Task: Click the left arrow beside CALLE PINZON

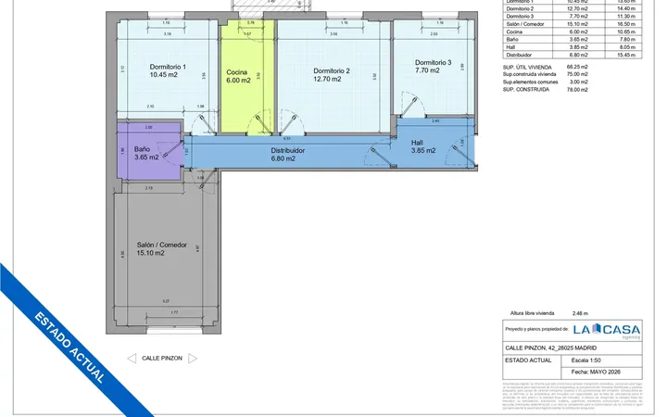Action: [x=132, y=359]
